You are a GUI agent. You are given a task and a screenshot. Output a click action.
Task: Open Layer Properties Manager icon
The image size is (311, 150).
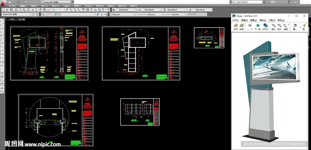coord(43,14)
